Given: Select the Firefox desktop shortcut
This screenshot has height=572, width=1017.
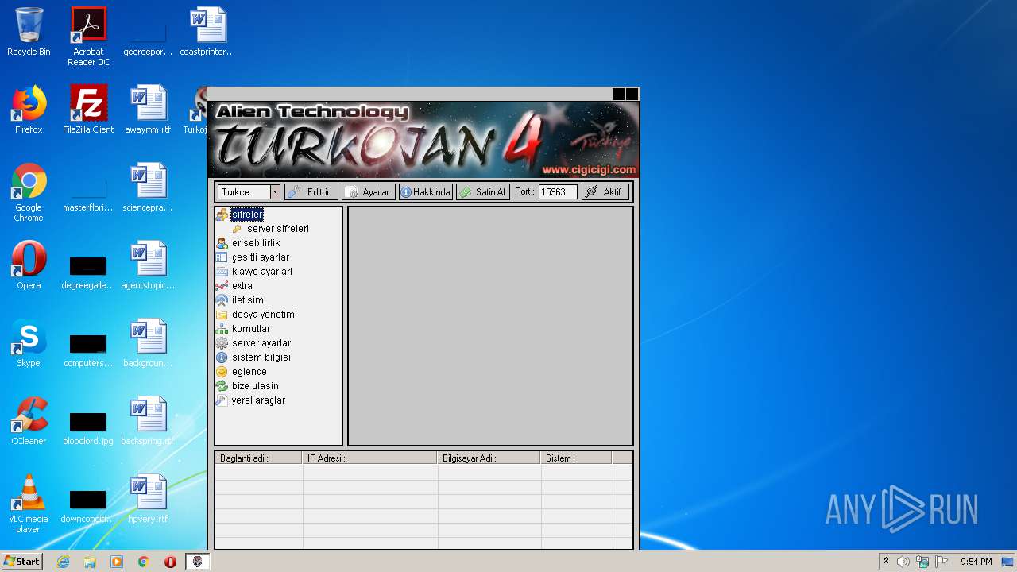Looking at the screenshot, I should (29, 110).
